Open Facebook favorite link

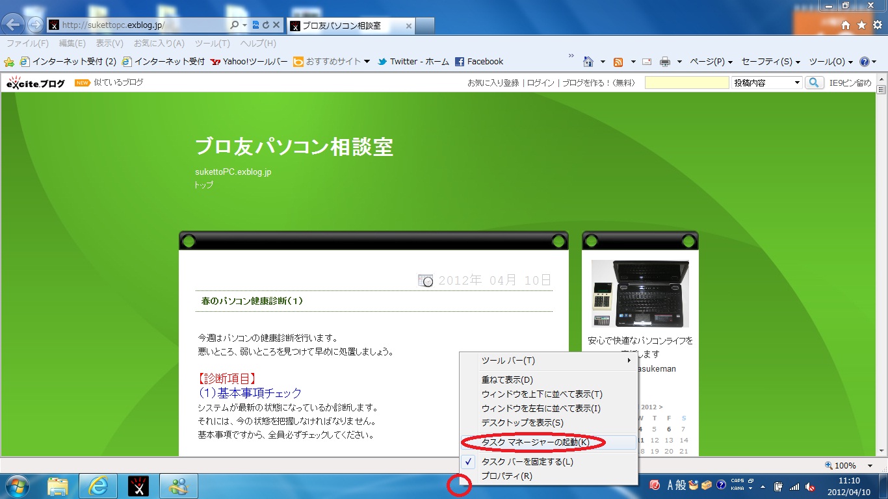click(x=479, y=62)
